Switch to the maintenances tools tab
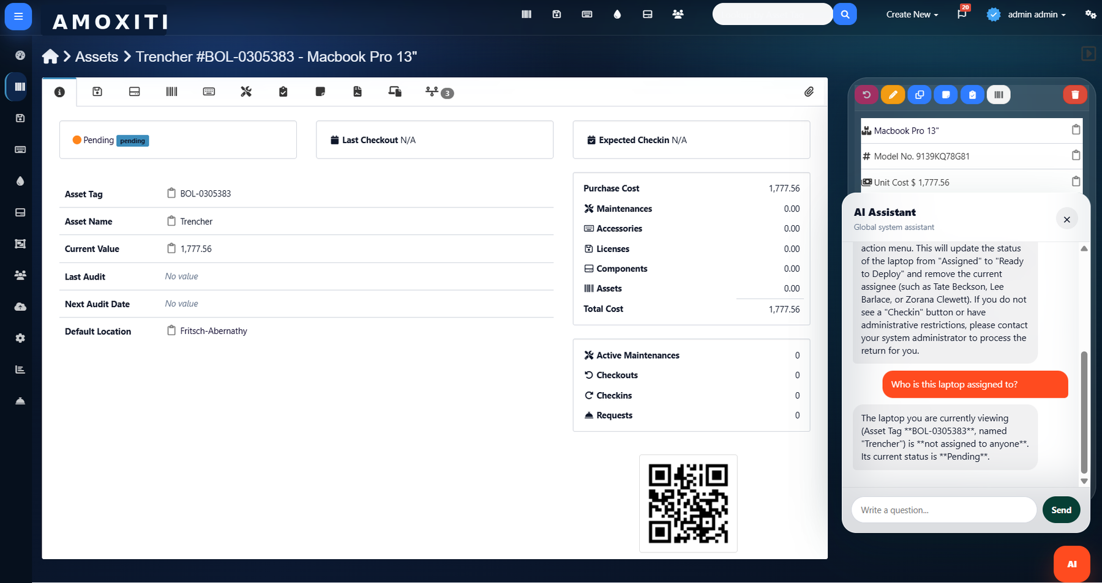 pos(246,92)
